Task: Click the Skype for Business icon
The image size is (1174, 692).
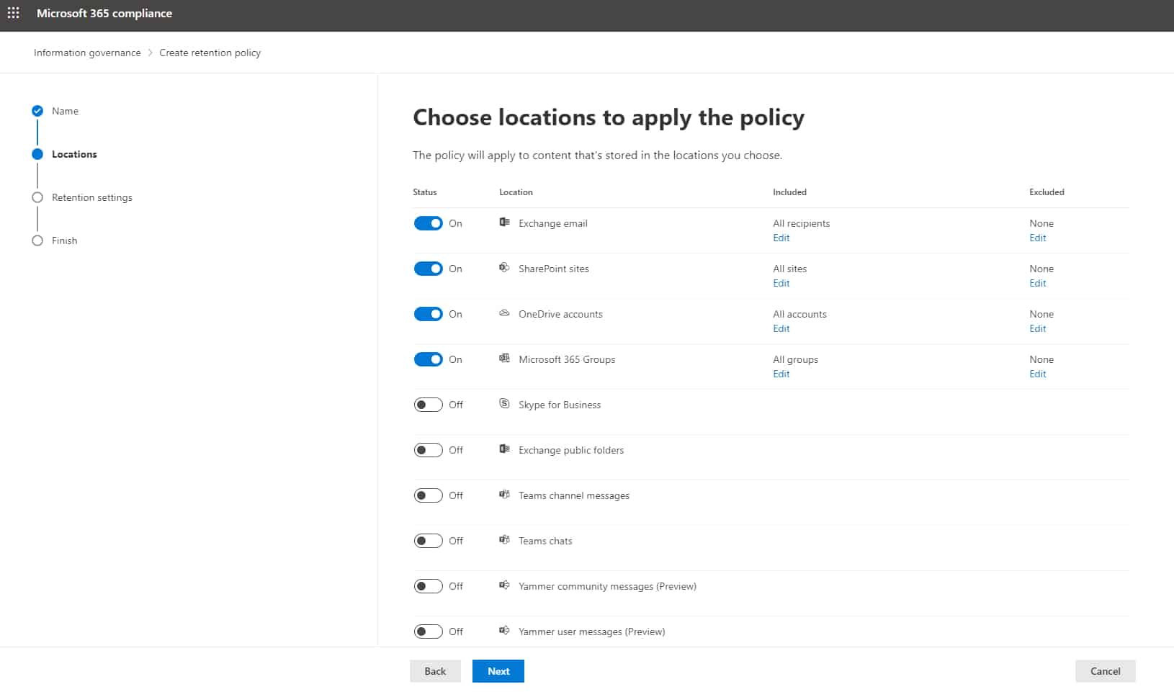Action: point(504,404)
